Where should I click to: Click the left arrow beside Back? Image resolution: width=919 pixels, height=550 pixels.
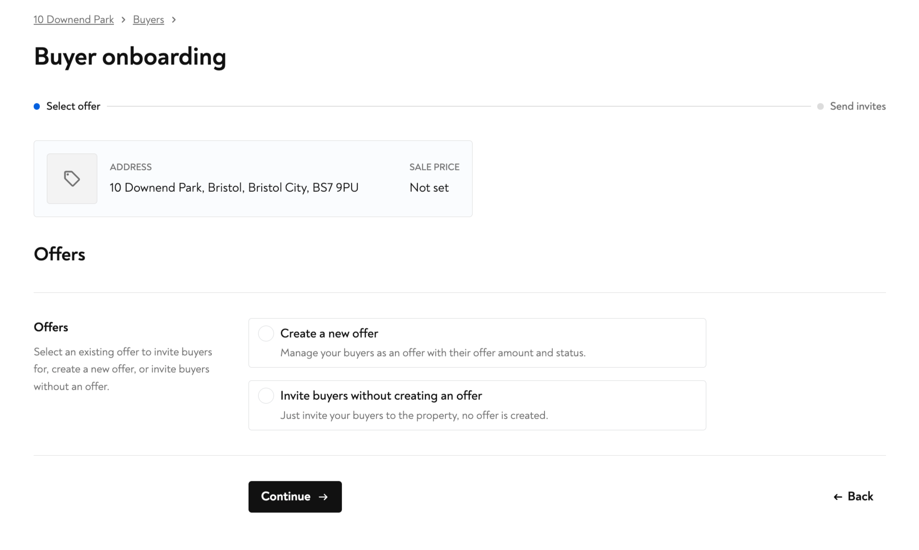837,497
